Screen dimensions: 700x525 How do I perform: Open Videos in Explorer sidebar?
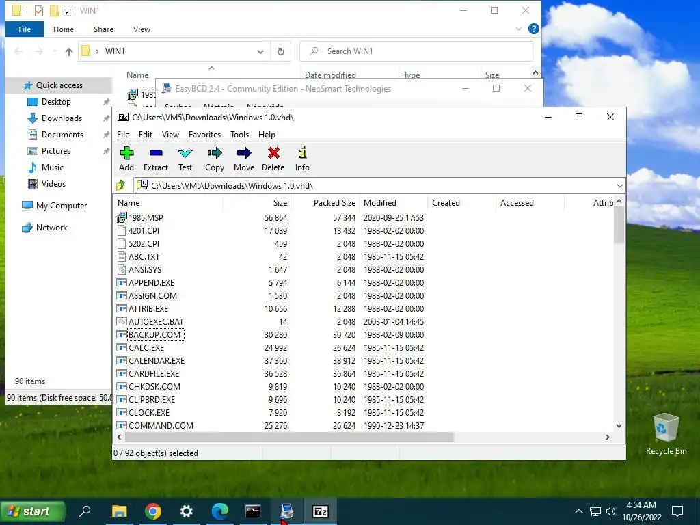click(x=53, y=183)
